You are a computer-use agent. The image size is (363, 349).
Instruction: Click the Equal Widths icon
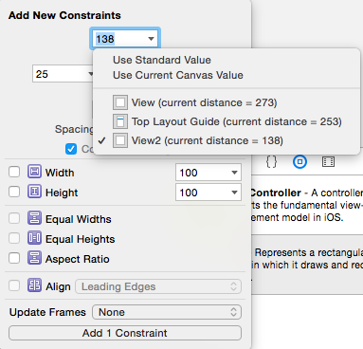tap(34, 218)
